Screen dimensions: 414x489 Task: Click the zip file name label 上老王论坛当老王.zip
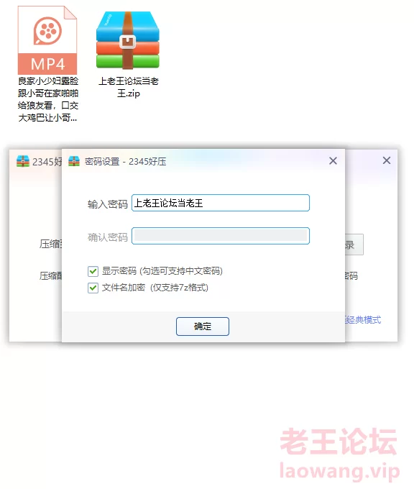pyautogui.click(x=129, y=87)
